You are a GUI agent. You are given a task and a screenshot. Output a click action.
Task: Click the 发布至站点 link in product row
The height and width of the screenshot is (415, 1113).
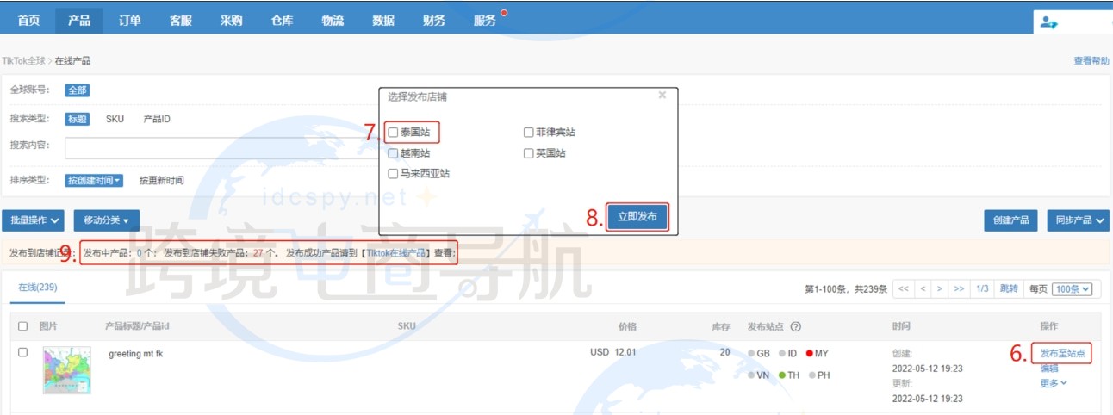pyautogui.click(x=1062, y=353)
